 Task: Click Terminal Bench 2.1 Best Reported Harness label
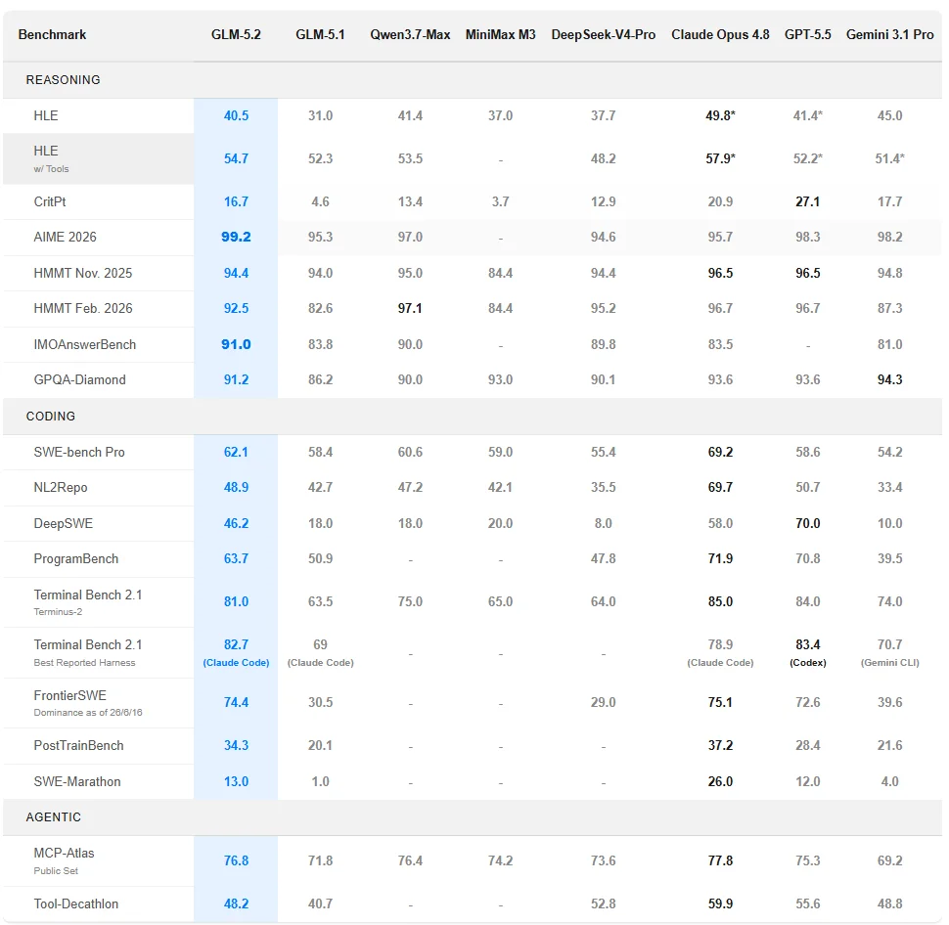(x=88, y=653)
